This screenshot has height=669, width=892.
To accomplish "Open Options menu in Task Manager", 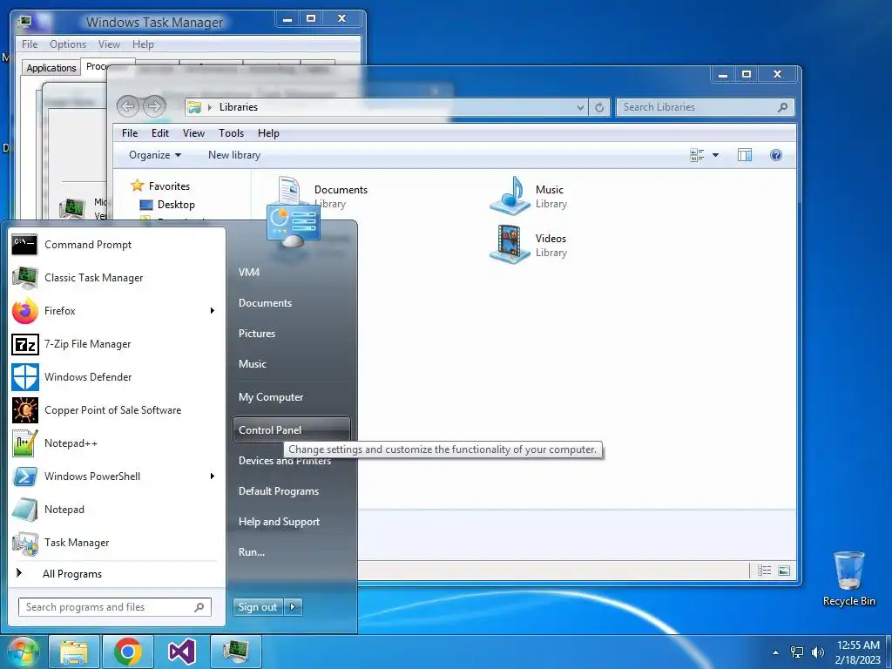I will click(x=68, y=44).
